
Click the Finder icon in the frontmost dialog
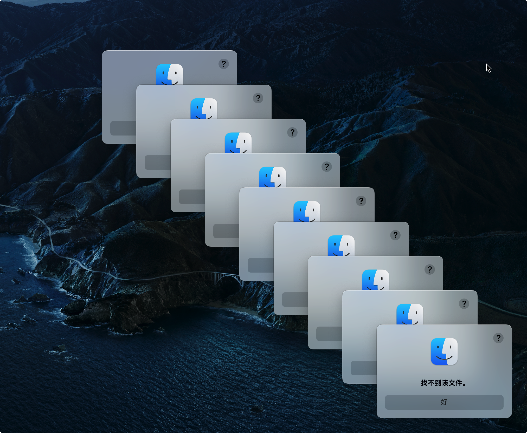pos(444,351)
